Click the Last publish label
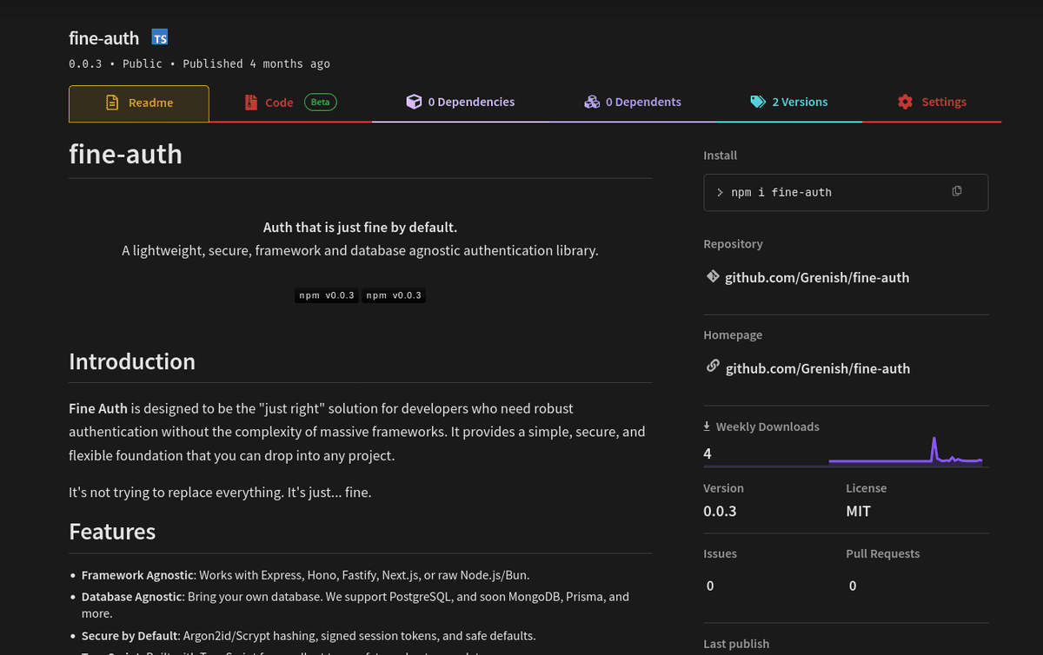The width and height of the screenshot is (1043, 655). click(736, 644)
